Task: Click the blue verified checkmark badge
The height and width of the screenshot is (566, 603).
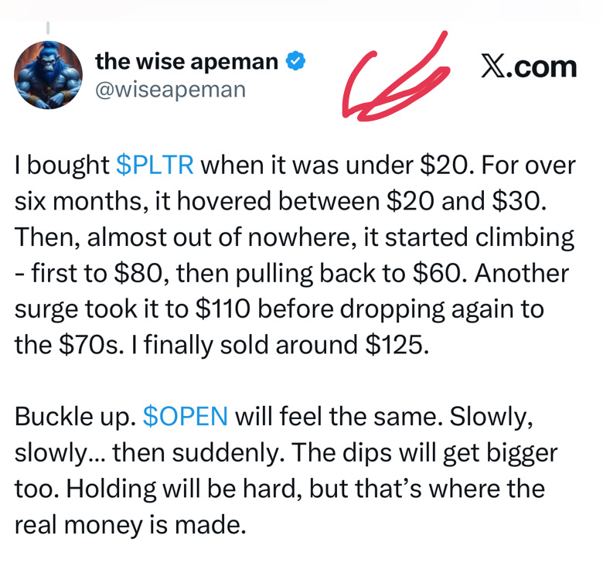Action: point(295,61)
